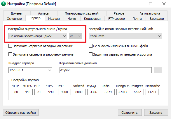Open the disk letter W dropdown

coord(76,36)
